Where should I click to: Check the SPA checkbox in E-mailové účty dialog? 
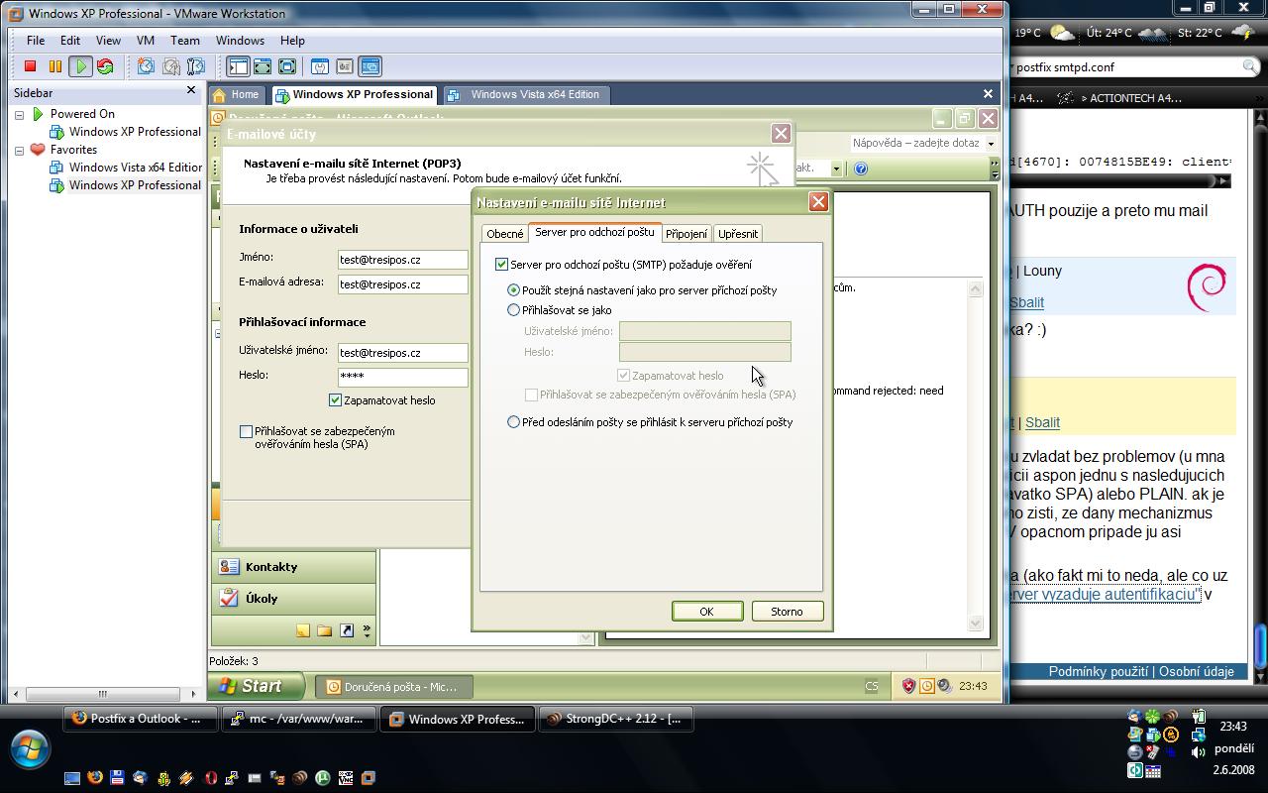click(246, 431)
